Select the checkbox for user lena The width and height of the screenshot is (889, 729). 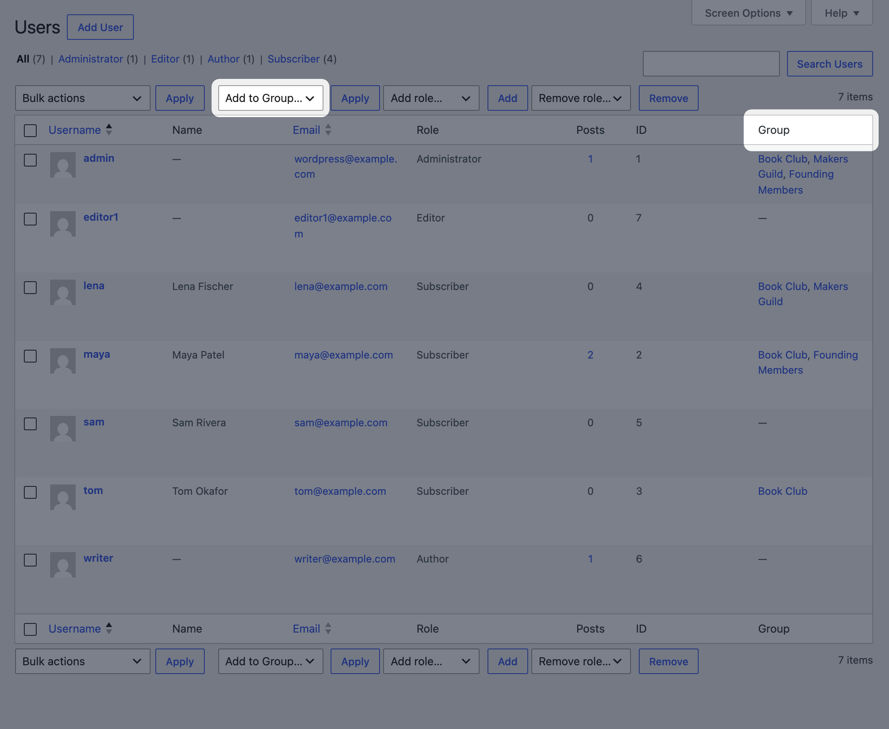pos(30,288)
